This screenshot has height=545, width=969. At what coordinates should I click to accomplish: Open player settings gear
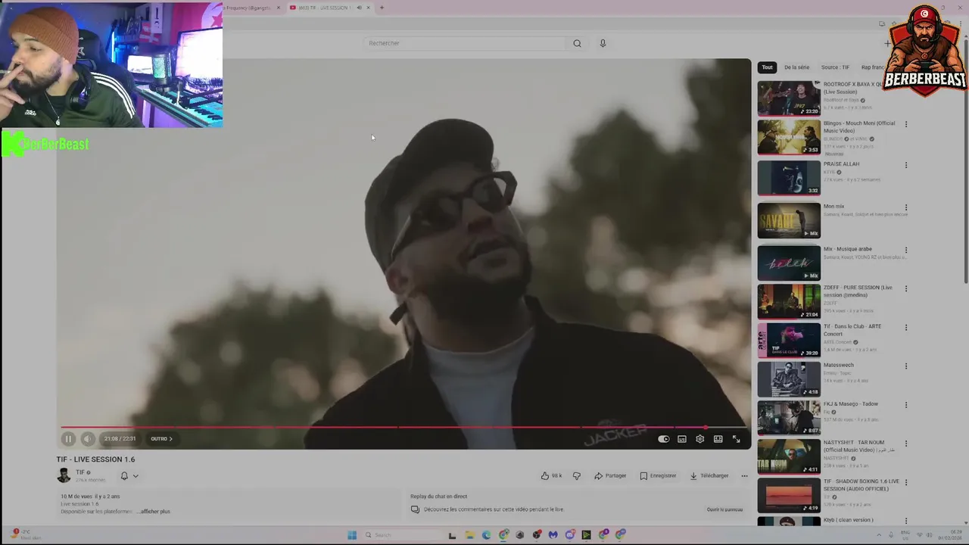click(700, 439)
